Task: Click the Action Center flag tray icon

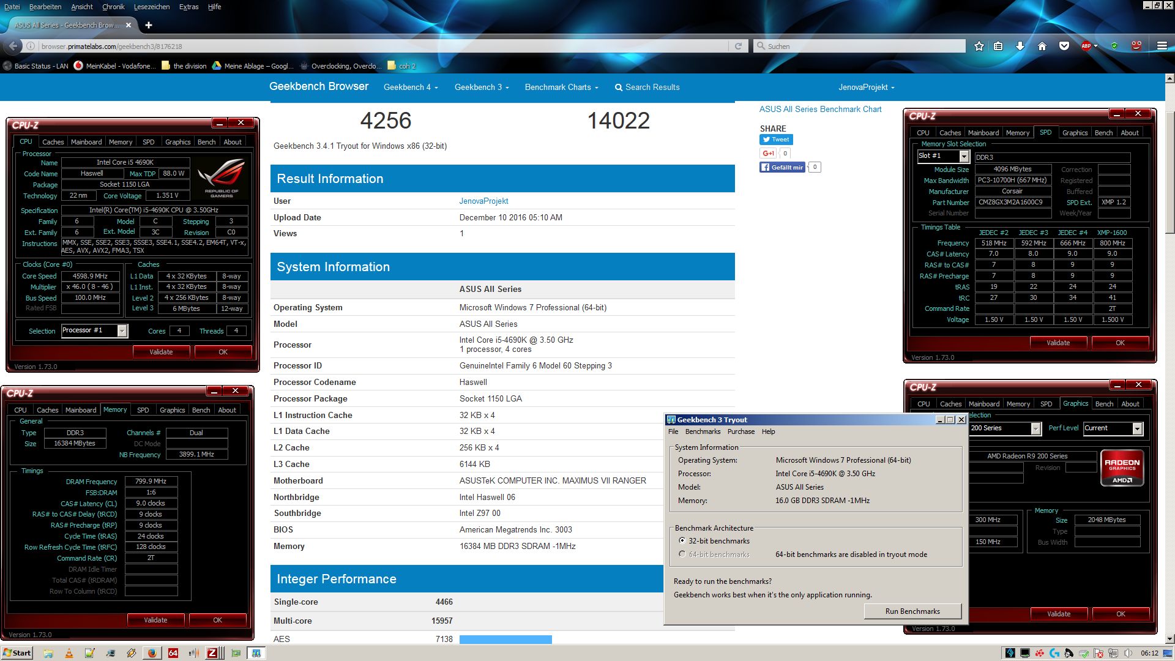Action: tap(1099, 653)
